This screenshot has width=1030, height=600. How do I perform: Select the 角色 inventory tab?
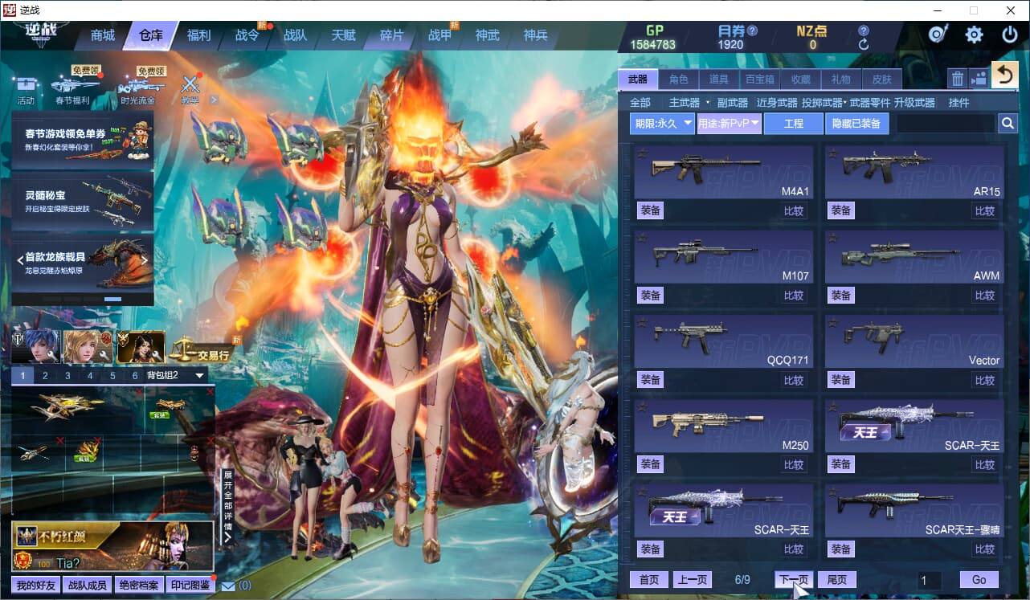678,79
